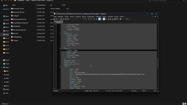
Task: Collapse the "cuda" fold marker in editor
Action: [60, 49]
